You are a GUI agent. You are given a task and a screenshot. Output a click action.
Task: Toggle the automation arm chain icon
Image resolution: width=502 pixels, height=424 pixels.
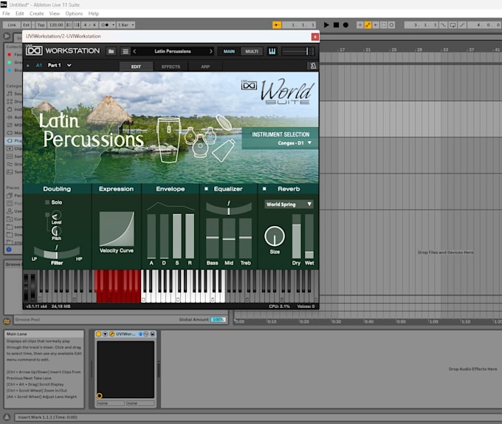[368, 24]
